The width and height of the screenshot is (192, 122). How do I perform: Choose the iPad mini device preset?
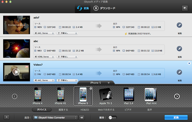tap(151, 96)
